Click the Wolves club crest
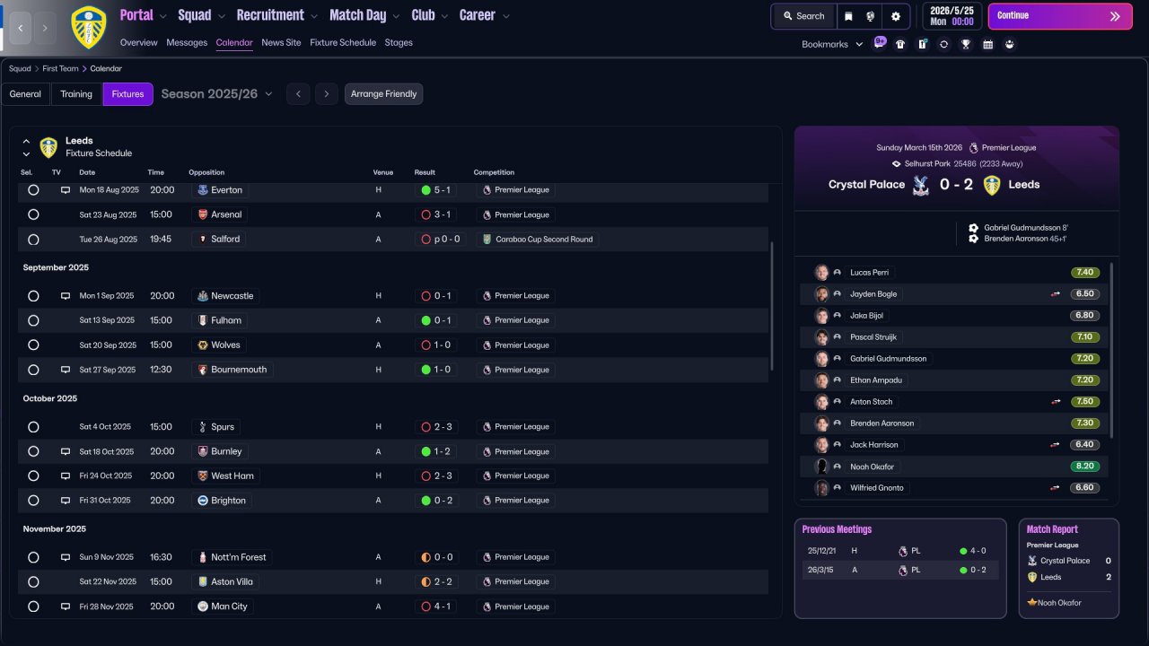This screenshot has height=646, width=1149. pyautogui.click(x=203, y=345)
